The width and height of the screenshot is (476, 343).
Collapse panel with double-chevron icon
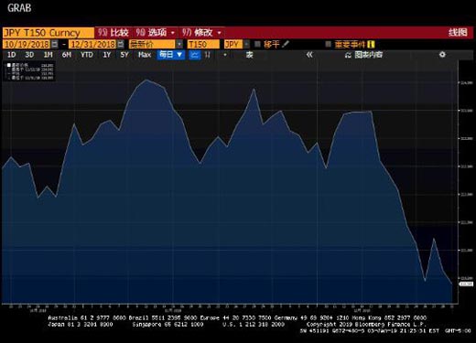point(309,55)
